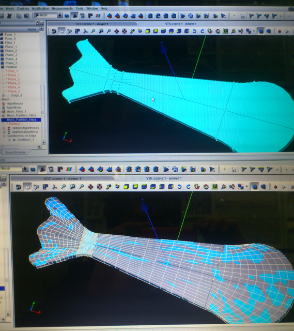The image size is (294, 331).
Task: Switch to VTK scene:1 tab in bottom window
Action: click(x=164, y=178)
